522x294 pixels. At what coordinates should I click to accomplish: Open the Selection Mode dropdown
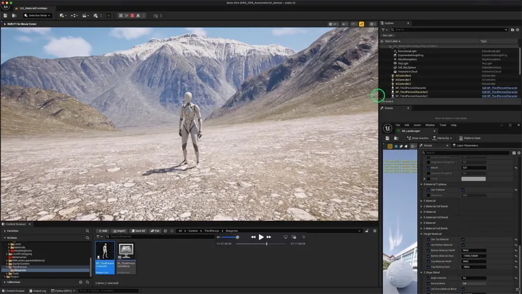coord(37,15)
